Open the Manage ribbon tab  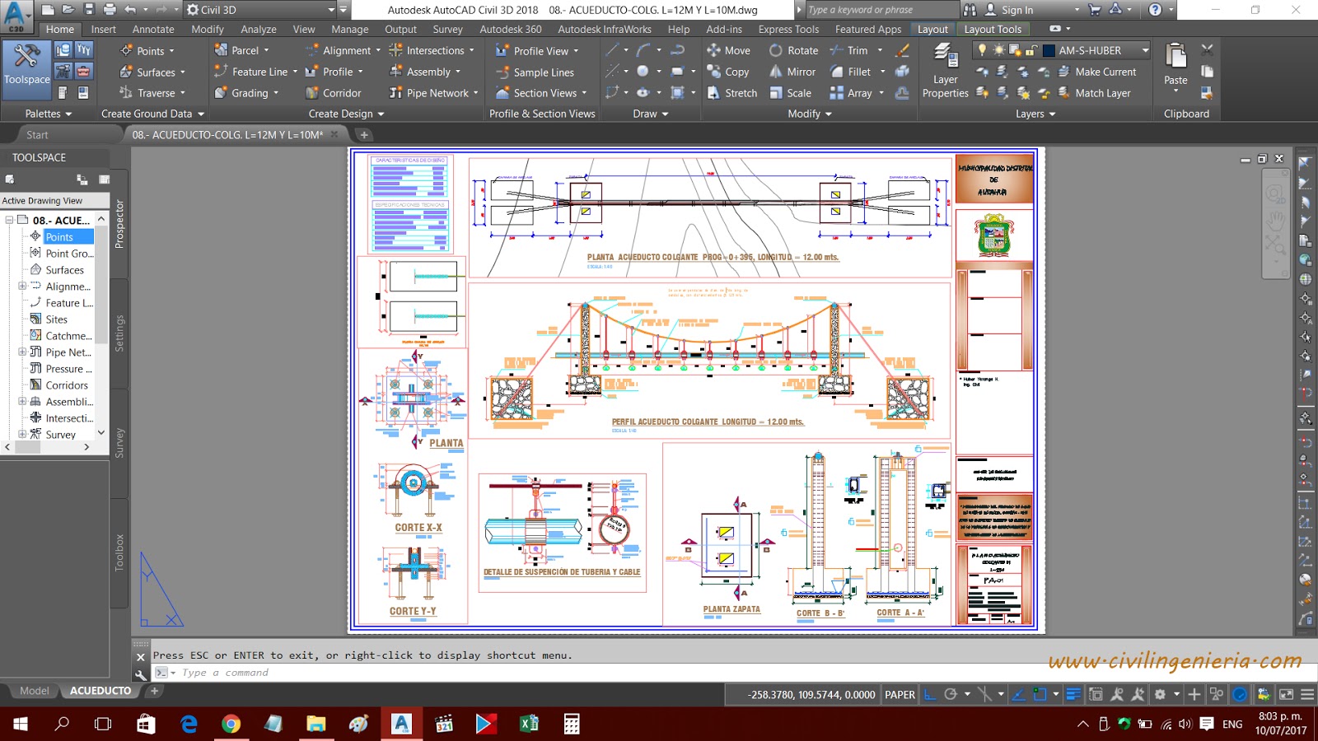coord(350,30)
